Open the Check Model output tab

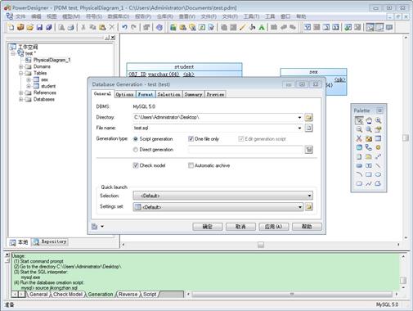point(68,295)
